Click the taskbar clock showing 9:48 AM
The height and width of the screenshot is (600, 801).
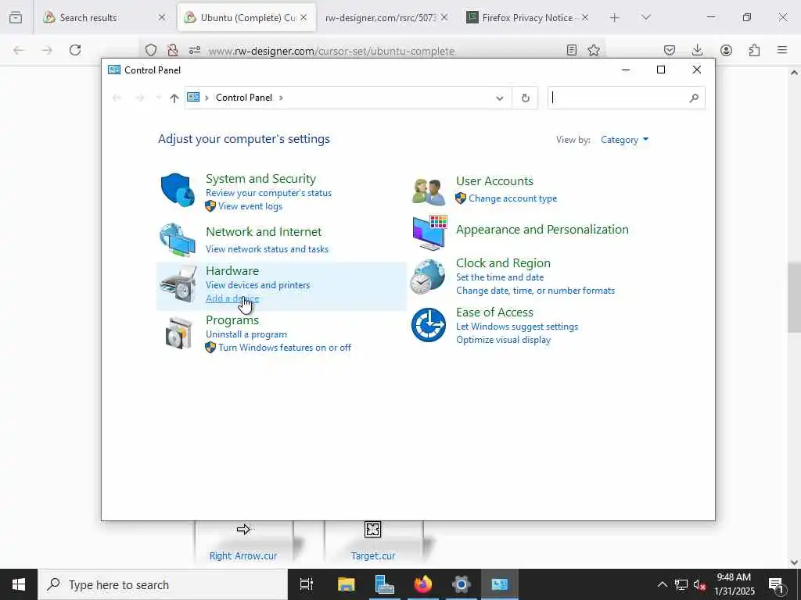tap(734, 584)
